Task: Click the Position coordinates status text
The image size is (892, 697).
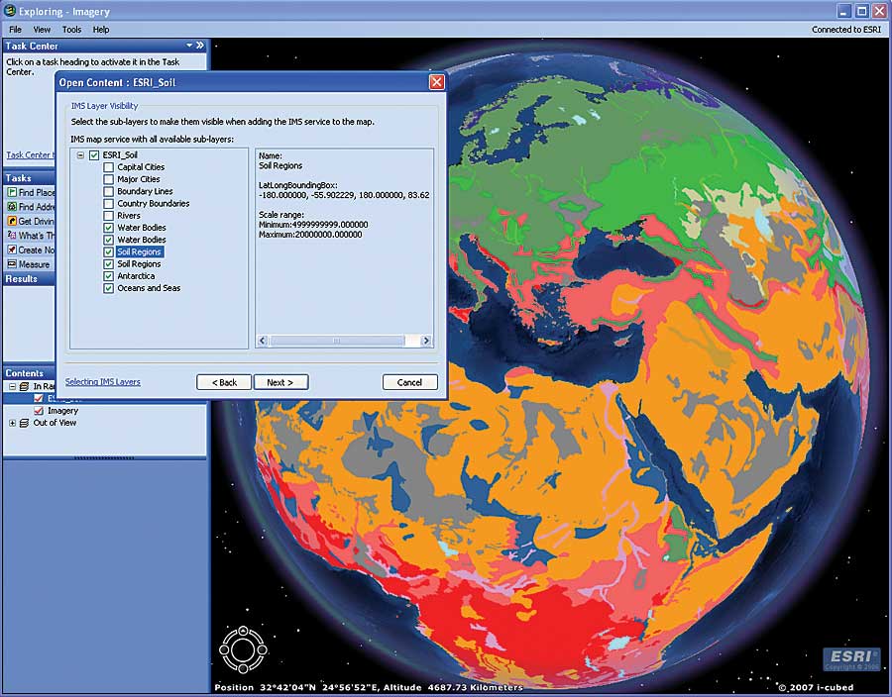Action: pos(368,687)
